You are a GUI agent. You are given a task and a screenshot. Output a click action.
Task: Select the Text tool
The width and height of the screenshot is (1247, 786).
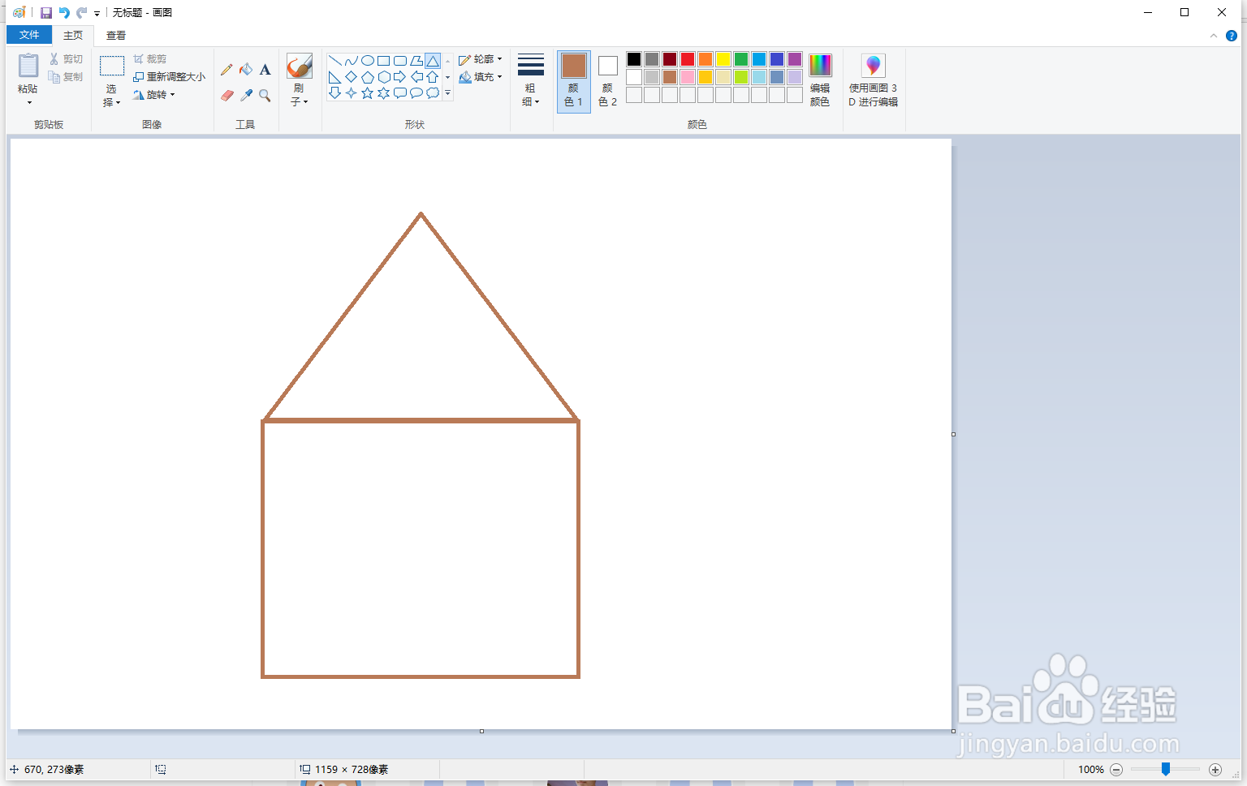pos(265,70)
